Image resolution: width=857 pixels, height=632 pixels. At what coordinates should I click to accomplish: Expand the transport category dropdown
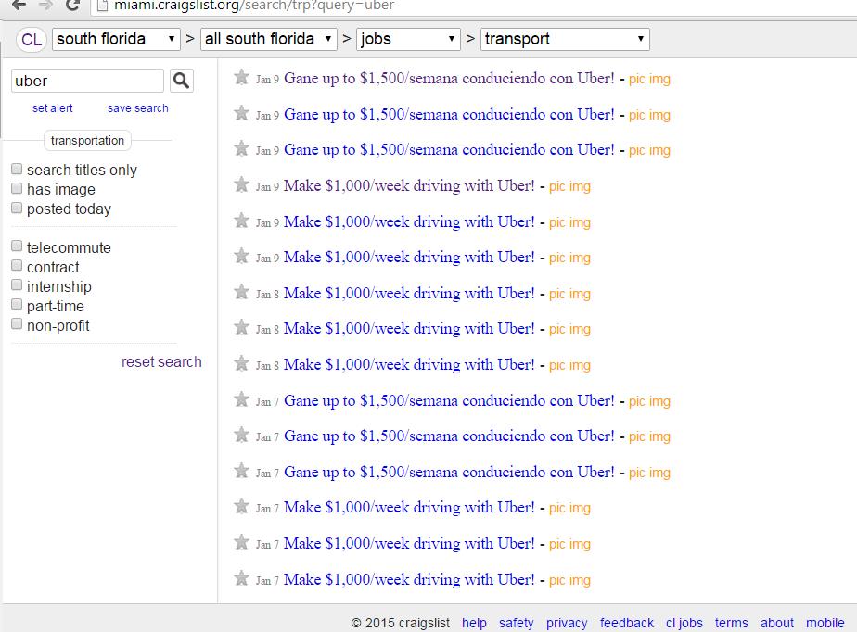[565, 39]
